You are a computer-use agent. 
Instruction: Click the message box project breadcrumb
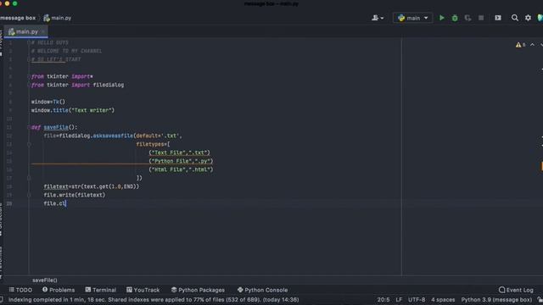click(x=18, y=18)
